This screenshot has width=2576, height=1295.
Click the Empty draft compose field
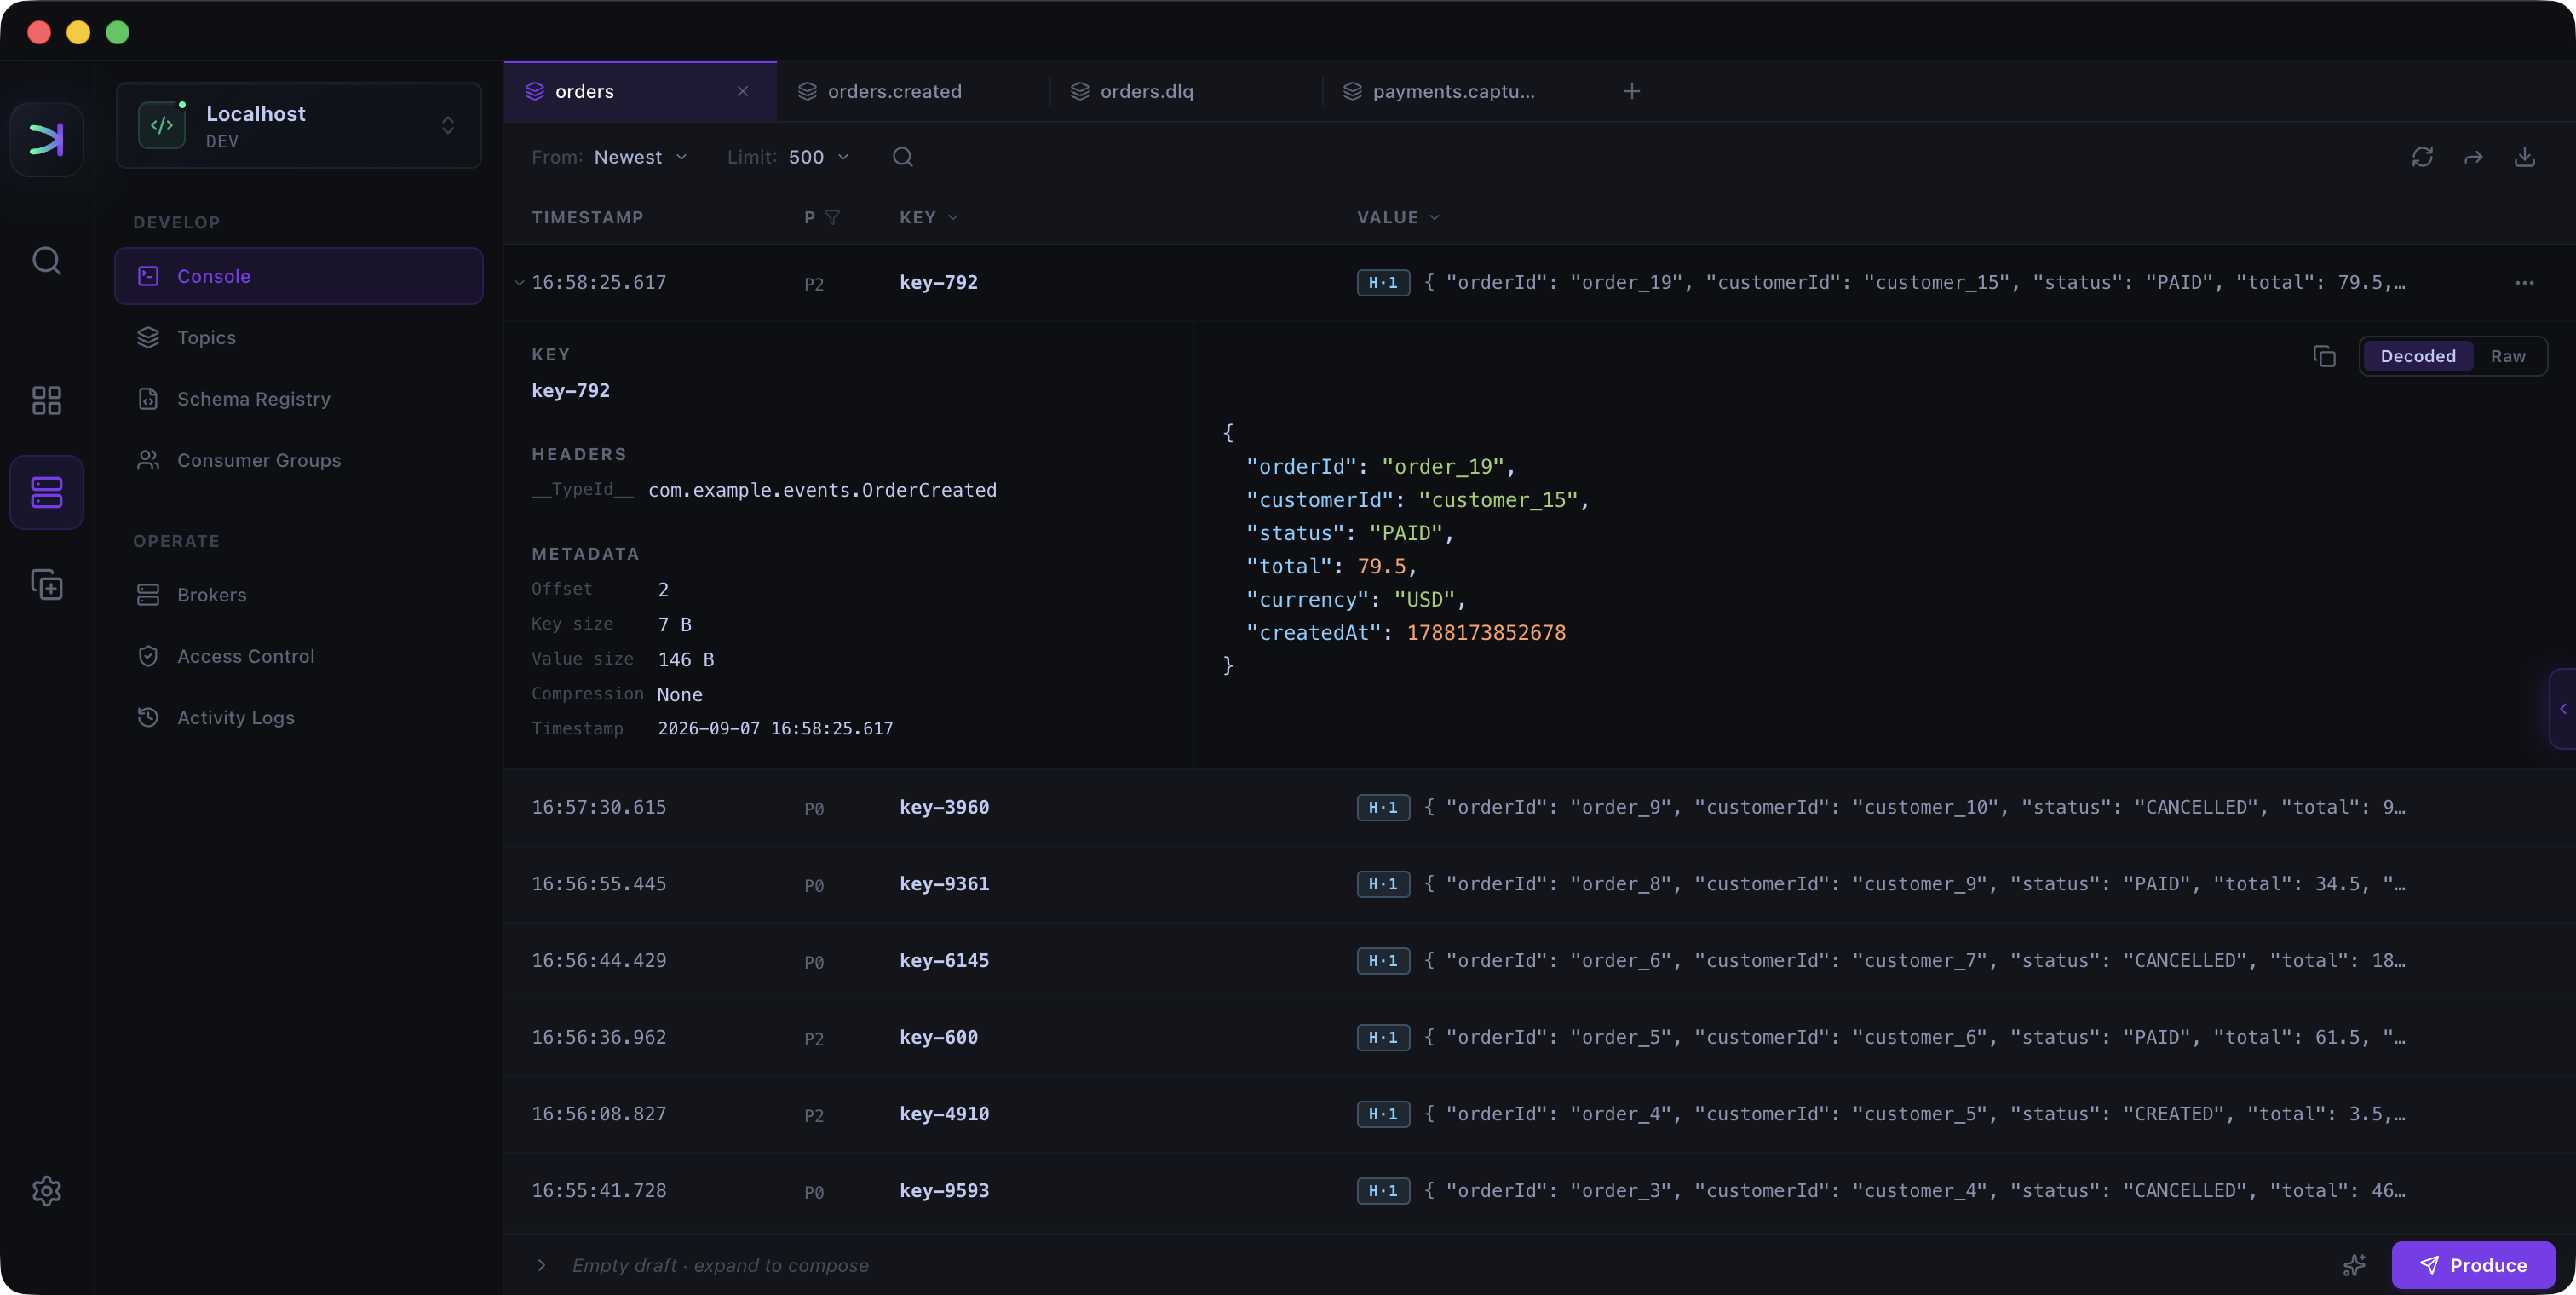[x=720, y=1265]
